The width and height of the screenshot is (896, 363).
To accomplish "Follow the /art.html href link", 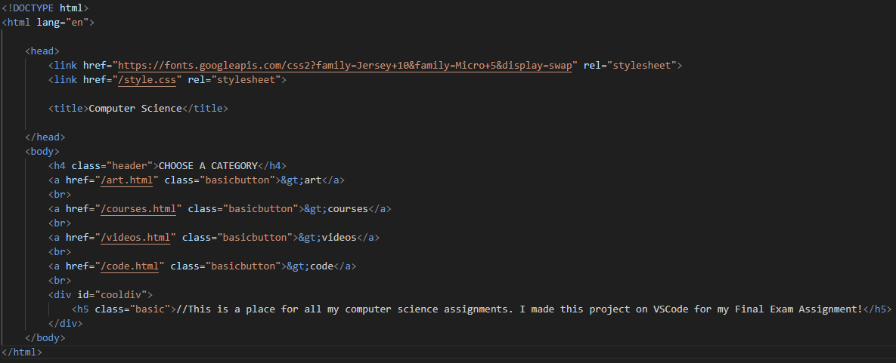I will click(129, 180).
